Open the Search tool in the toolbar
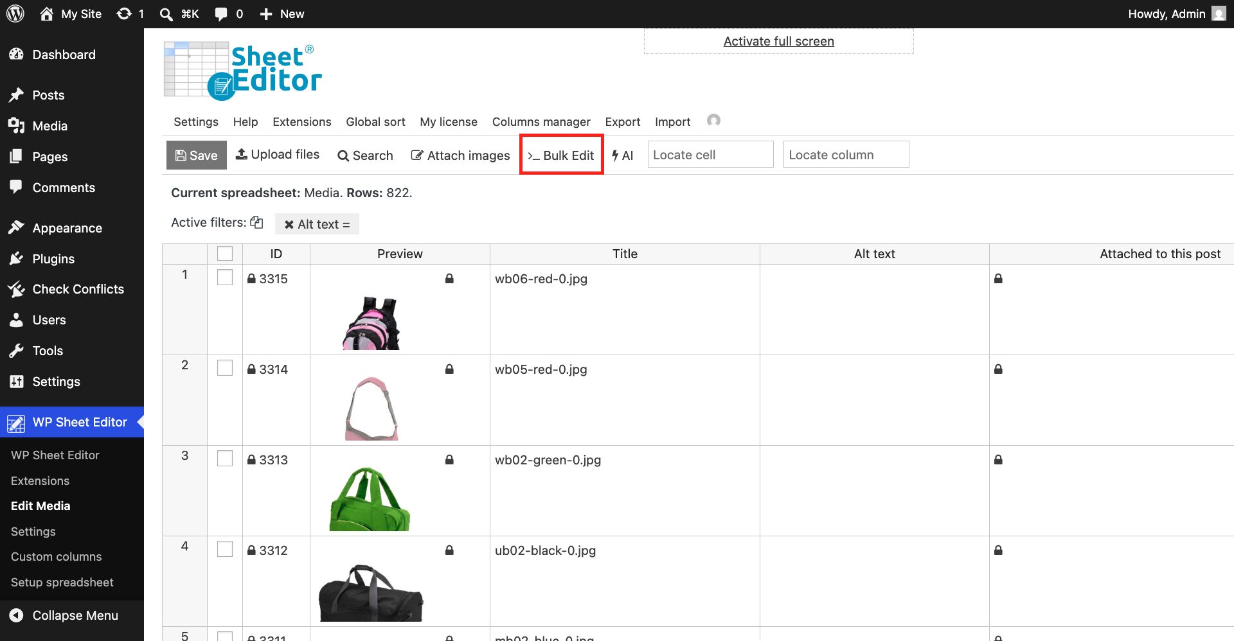This screenshot has width=1234, height=641. click(365, 155)
